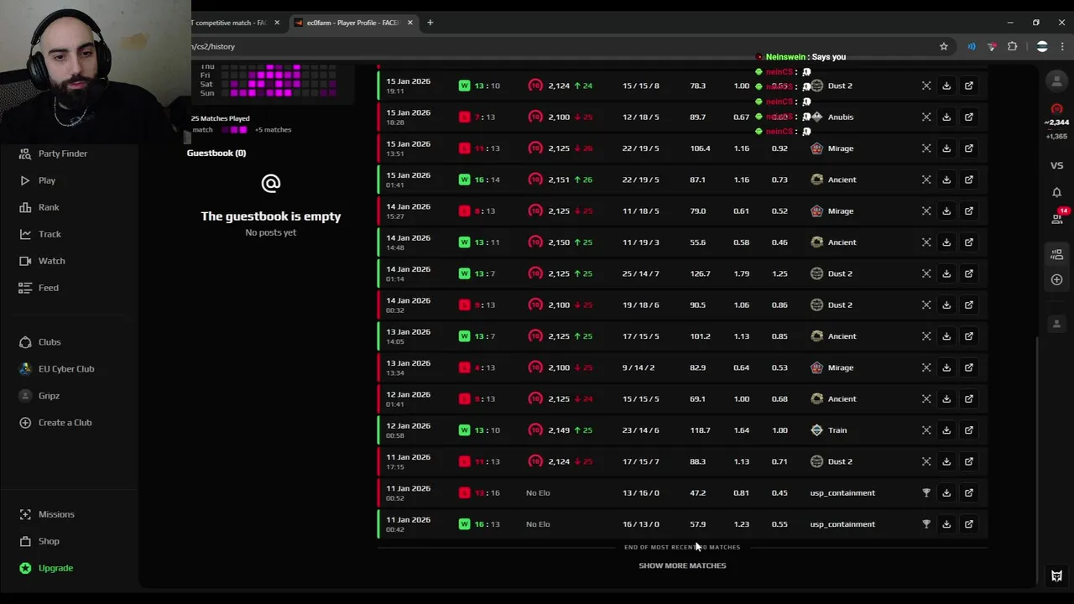Open 11 Jan 17:15 Dust 2 match externally

pos(969,461)
